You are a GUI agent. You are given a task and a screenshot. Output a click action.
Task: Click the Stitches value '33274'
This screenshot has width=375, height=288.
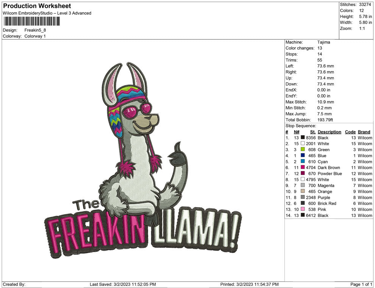click(x=365, y=5)
